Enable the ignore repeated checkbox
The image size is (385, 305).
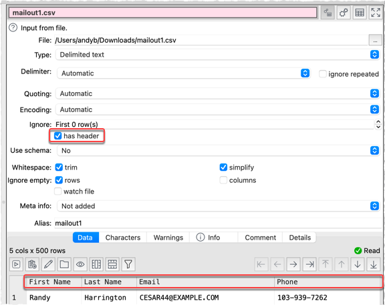(x=323, y=74)
